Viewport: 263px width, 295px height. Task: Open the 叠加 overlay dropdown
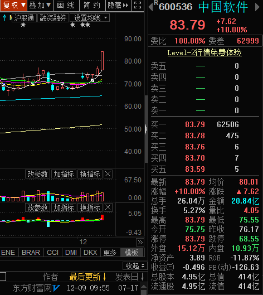tap(40, 5)
